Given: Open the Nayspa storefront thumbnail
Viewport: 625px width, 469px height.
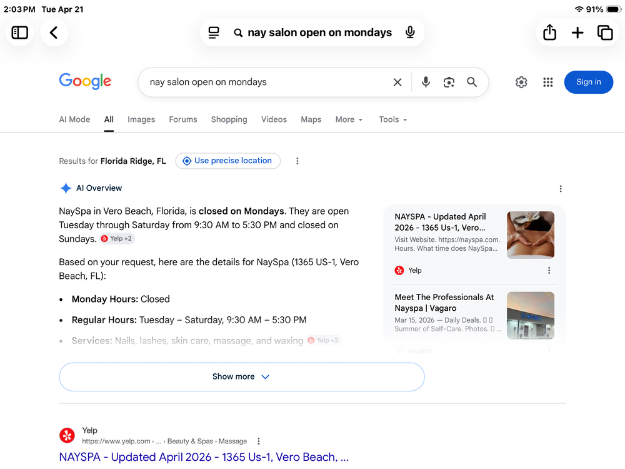Looking at the screenshot, I should point(530,315).
